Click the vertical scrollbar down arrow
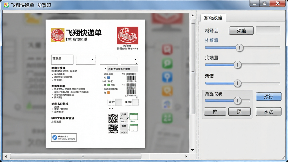This screenshot has width=288, height=162. tap(193, 150)
